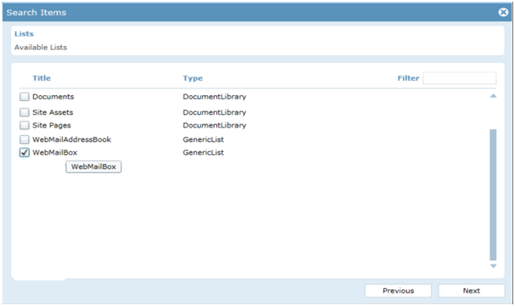Select the WebMailAddressBook row title

tap(71, 139)
